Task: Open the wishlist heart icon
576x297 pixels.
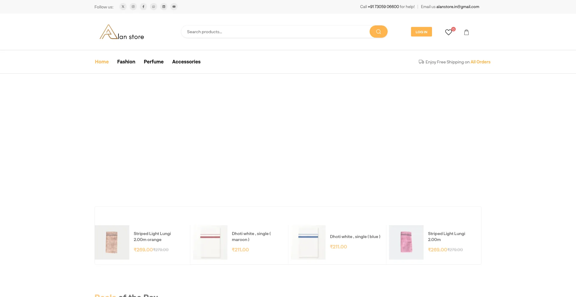Action: click(x=448, y=32)
